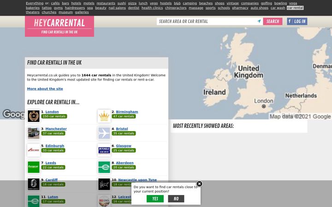
Task: Click the Newcastle upon Tyne logo thumbnail
Action: [x=104, y=184]
